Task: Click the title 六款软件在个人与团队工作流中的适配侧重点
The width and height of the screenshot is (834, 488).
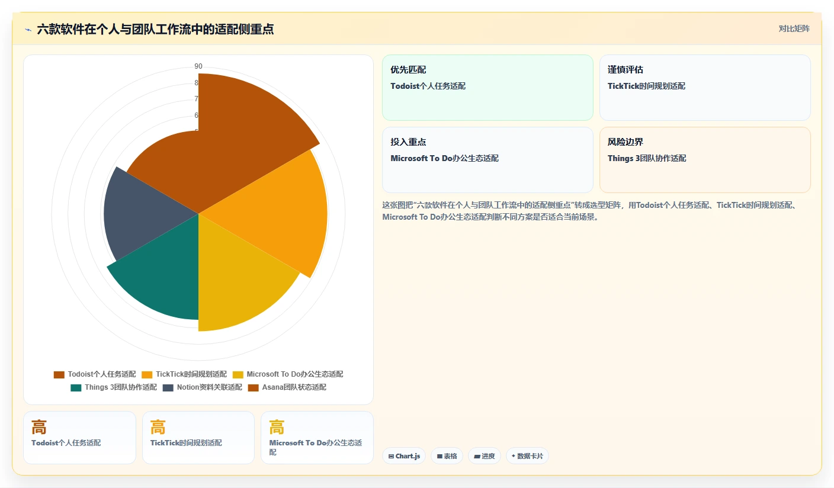Action: 155,30
